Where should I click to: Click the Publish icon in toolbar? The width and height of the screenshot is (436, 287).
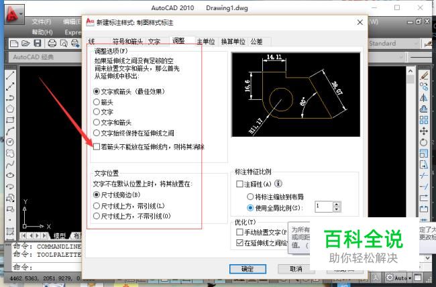click(x=75, y=44)
